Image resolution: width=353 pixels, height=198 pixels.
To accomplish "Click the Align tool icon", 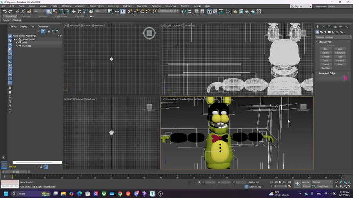I will [x=189, y=11].
